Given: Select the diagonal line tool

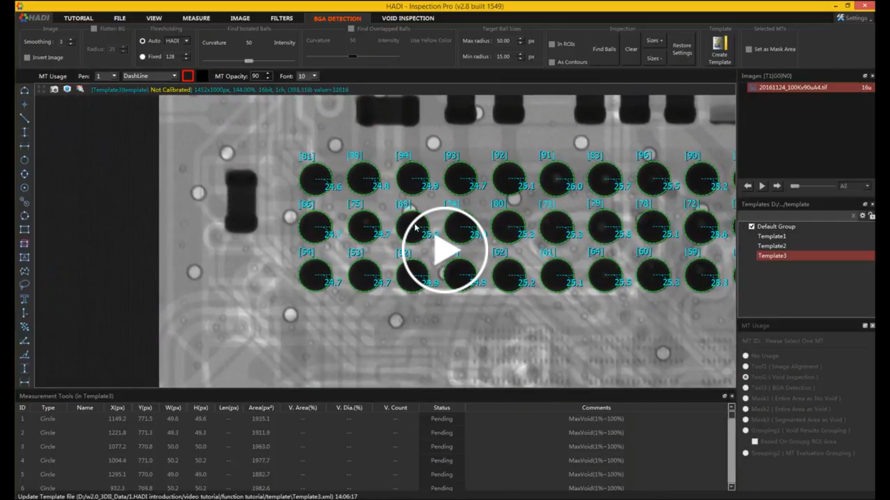Looking at the screenshot, I should pos(25,118).
